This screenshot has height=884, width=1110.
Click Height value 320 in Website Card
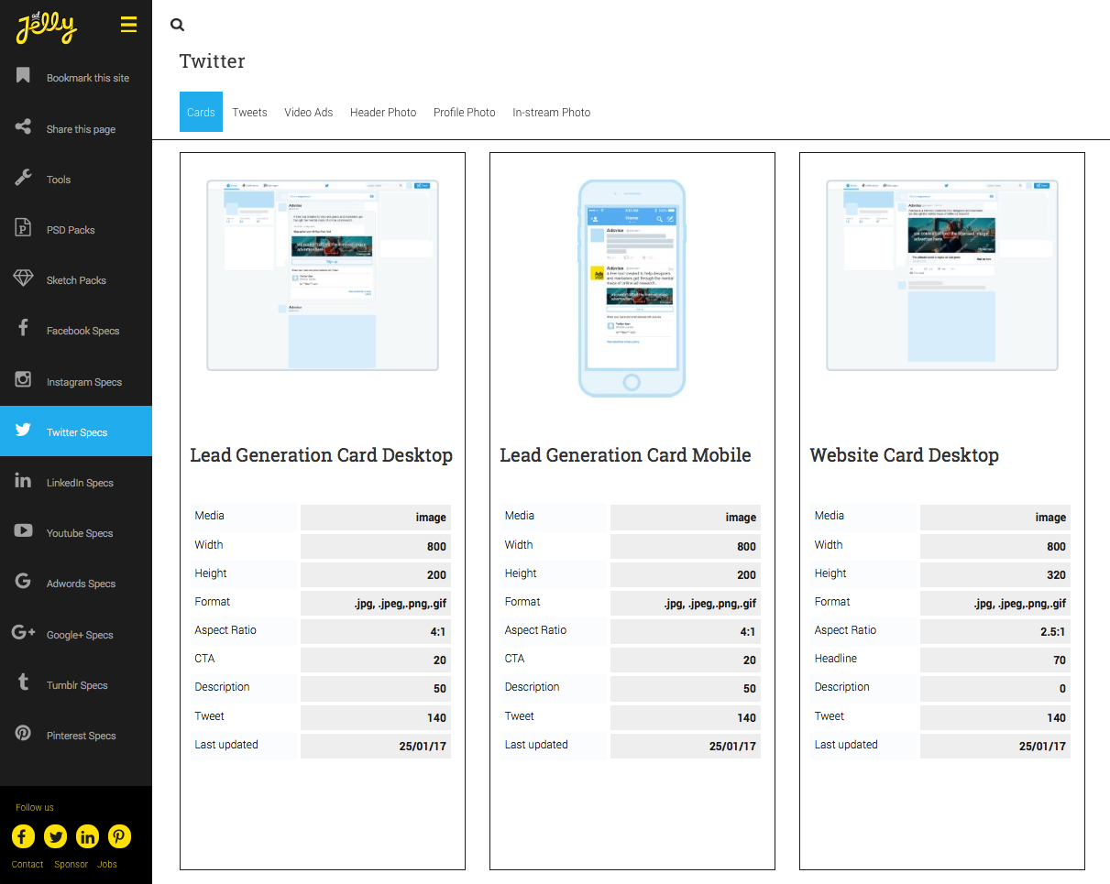(x=995, y=574)
